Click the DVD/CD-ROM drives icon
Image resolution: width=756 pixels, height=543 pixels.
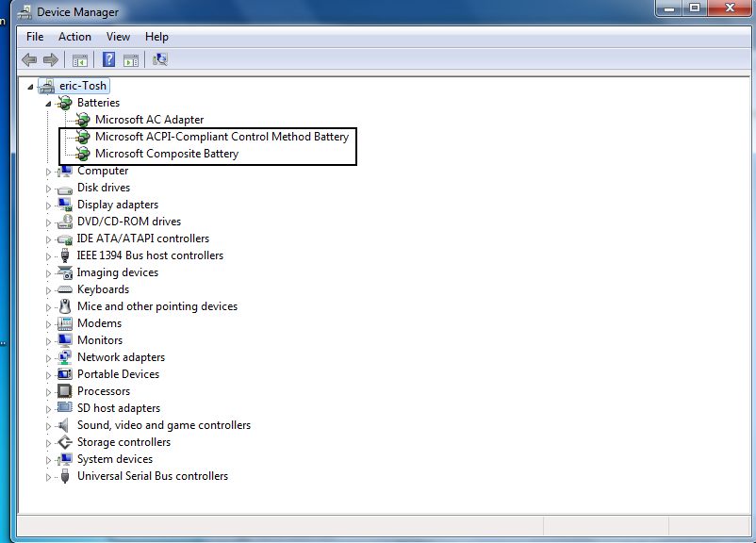(x=65, y=222)
